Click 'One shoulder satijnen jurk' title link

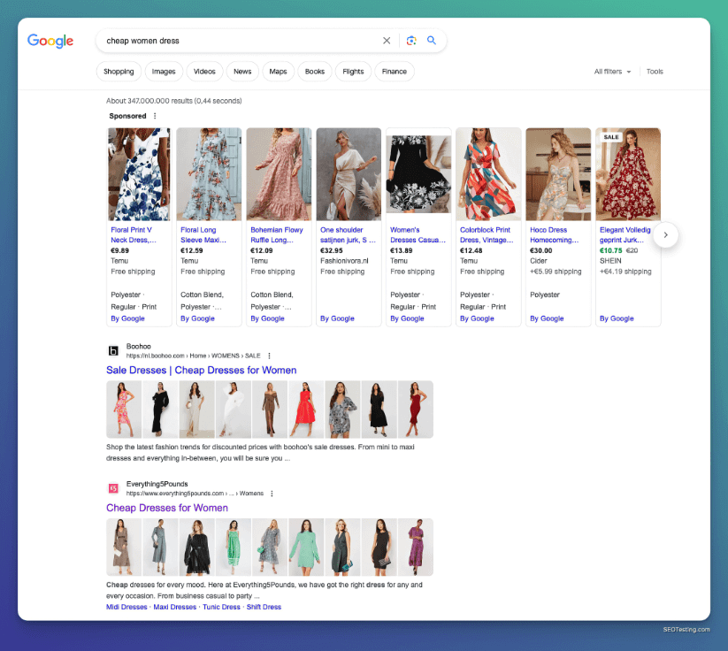click(x=348, y=235)
